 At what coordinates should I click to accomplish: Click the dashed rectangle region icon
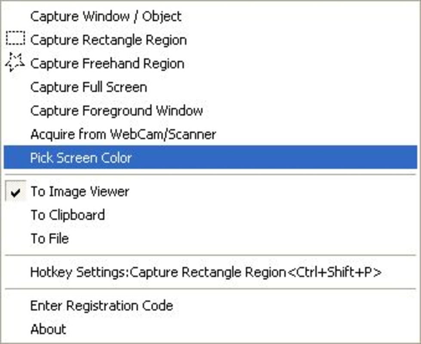[x=16, y=40]
